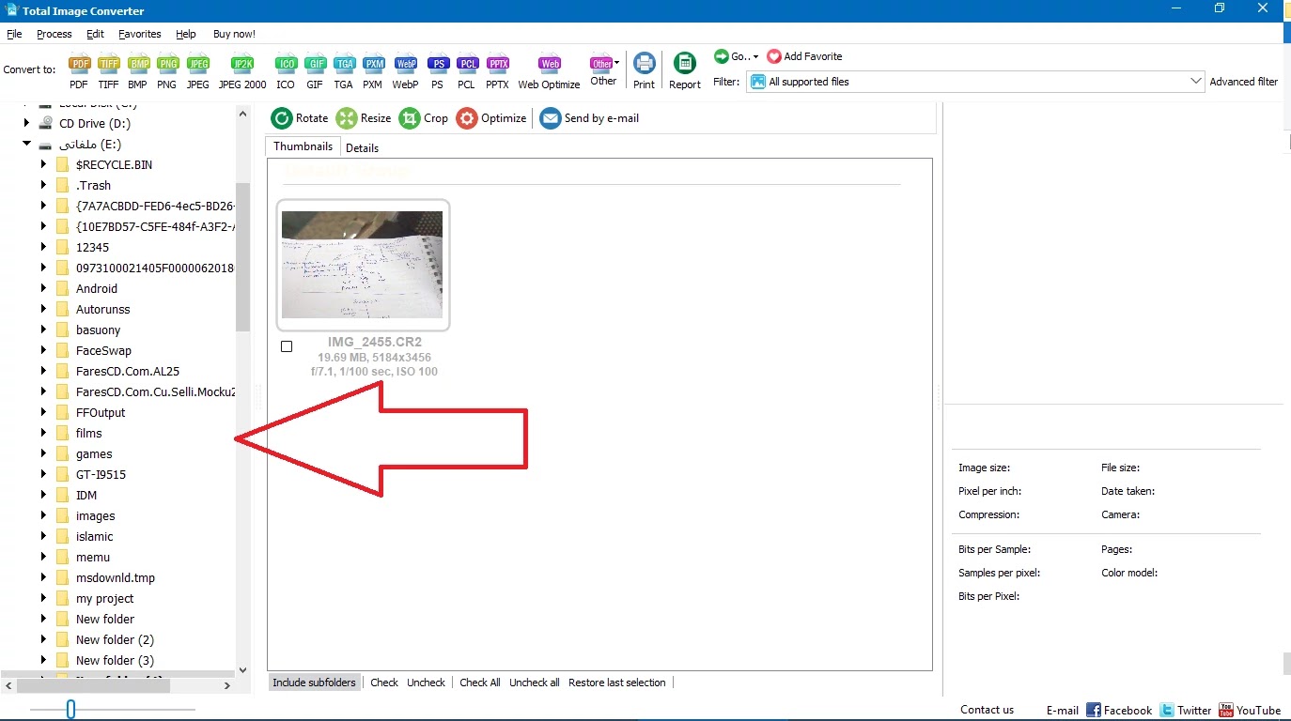Open the Favorites menu
Viewport: 1291px width, 721px height.
pyautogui.click(x=139, y=34)
